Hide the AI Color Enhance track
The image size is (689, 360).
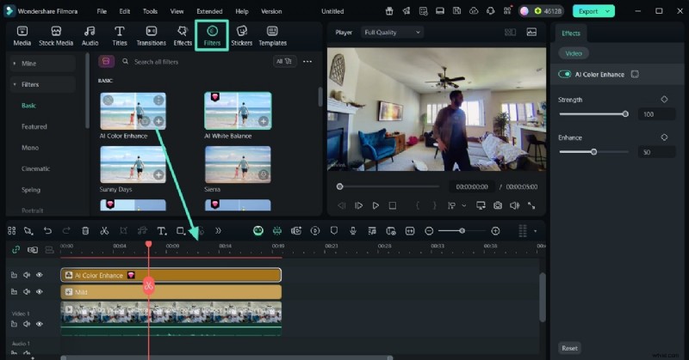click(x=40, y=275)
